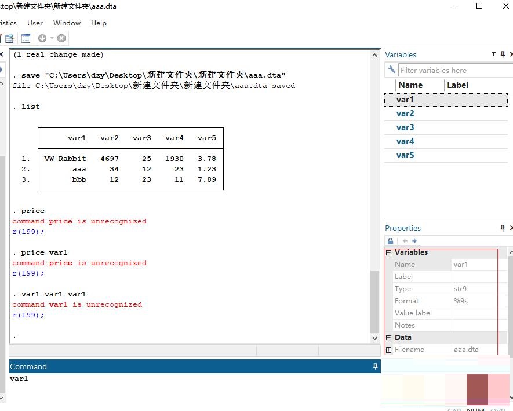This screenshot has height=411, width=513.
Task: Click the Filter variables here input field
Action: (x=455, y=71)
